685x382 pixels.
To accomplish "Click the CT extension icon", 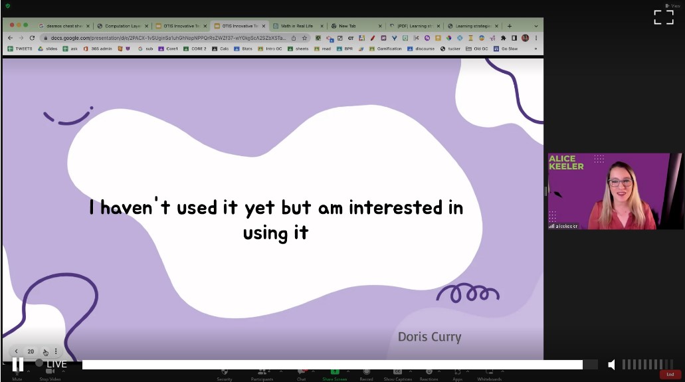I will click(x=351, y=38).
